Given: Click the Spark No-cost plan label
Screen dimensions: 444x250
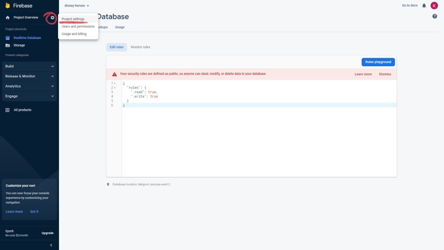Looking at the screenshot, I should (x=17, y=233).
